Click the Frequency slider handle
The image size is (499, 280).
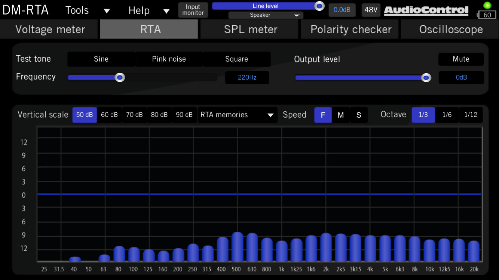[120, 78]
